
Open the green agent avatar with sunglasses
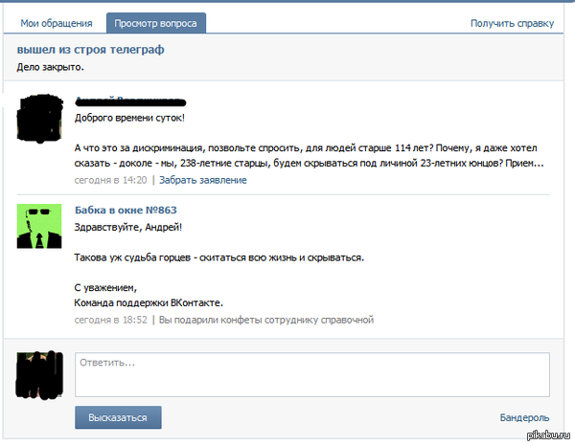point(39,226)
